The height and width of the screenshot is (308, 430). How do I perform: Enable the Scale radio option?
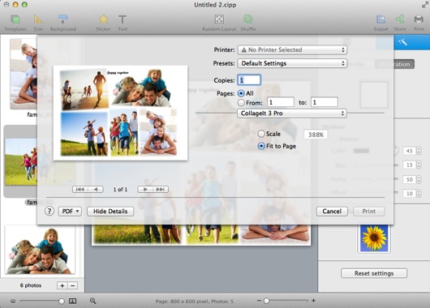click(261, 134)
